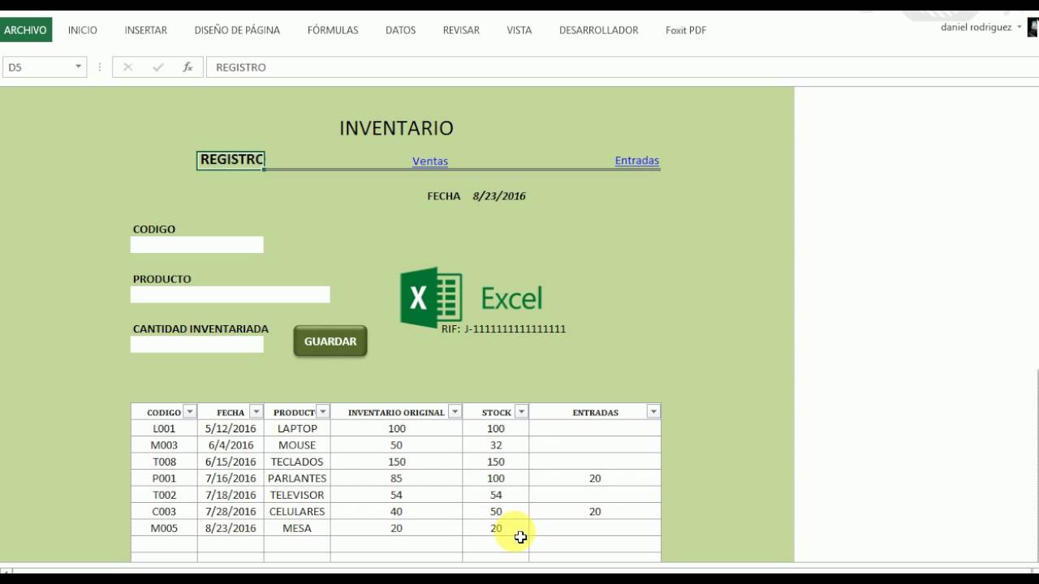Screen dimensions: 1039x584
Task: Open the daniel rodriguez account menu arrow
Action: [1020, 28]
